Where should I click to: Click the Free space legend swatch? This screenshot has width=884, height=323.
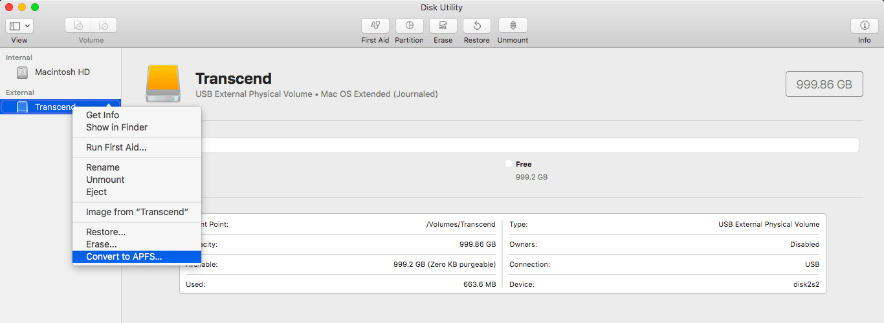tap(509, 164)
